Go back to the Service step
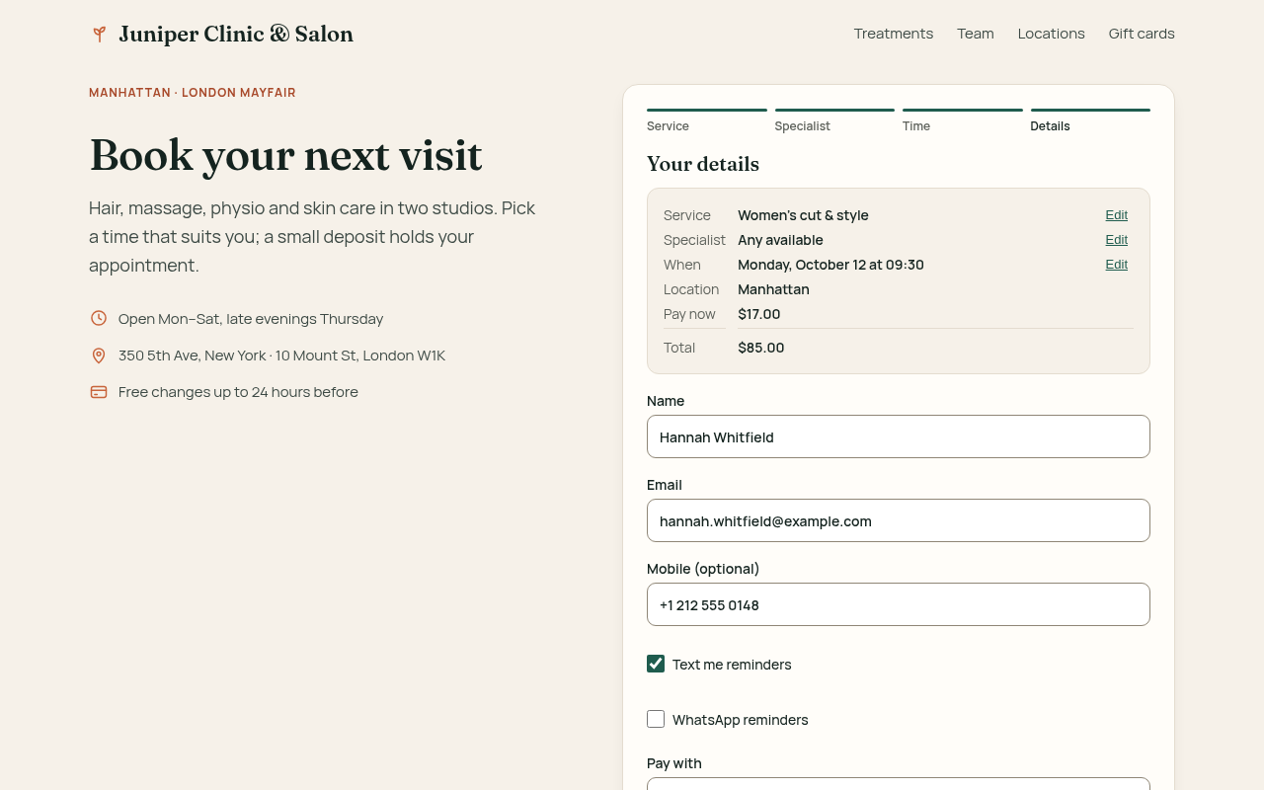The height and width of the screenshot is (790, 1264). pos(706,121)
